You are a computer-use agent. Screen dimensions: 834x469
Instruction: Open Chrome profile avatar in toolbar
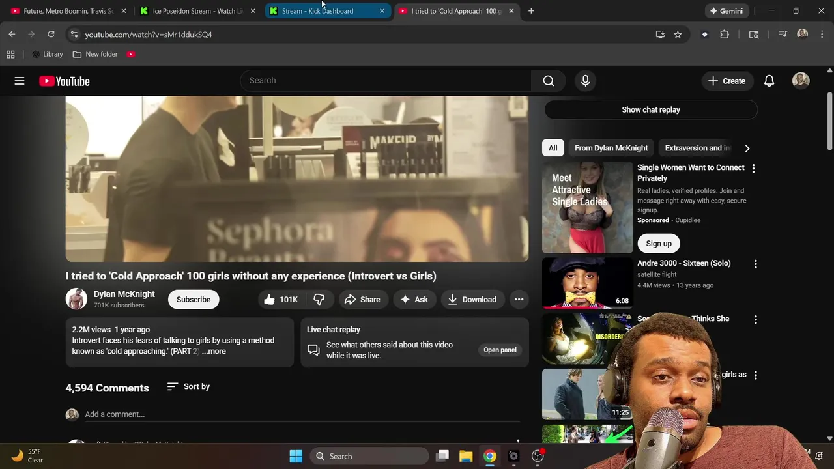(802, 35)
